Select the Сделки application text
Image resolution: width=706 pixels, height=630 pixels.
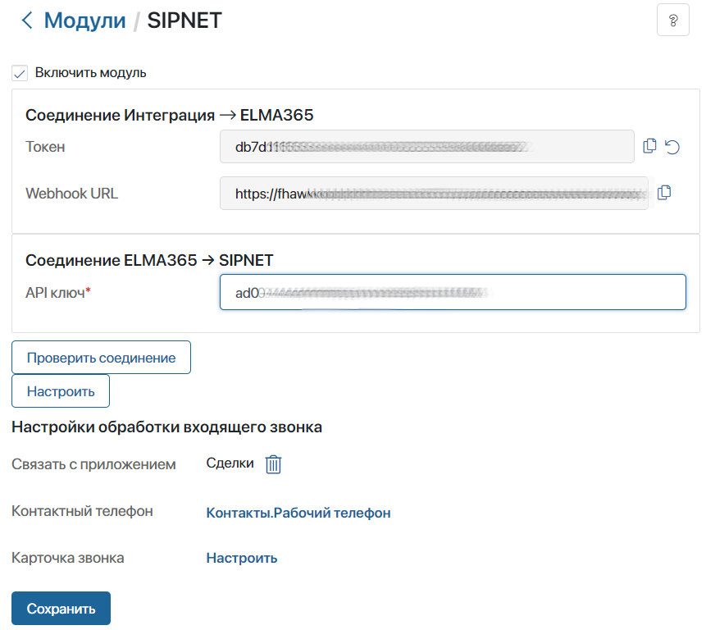coord(230,463)
